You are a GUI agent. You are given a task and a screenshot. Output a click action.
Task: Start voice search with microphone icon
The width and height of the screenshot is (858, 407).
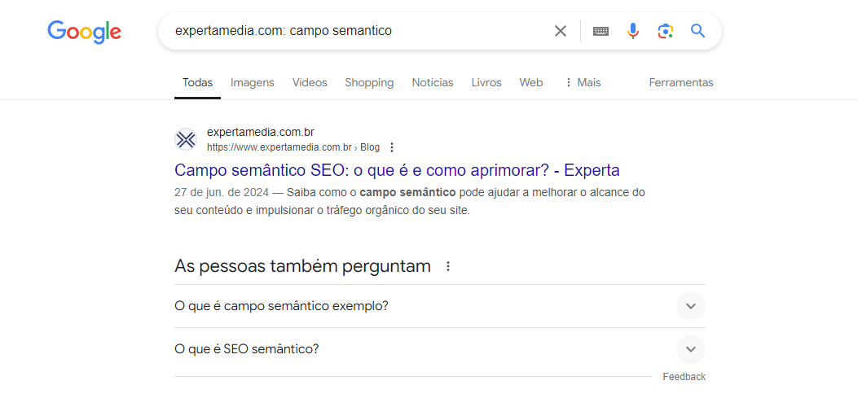coord(633,31)
